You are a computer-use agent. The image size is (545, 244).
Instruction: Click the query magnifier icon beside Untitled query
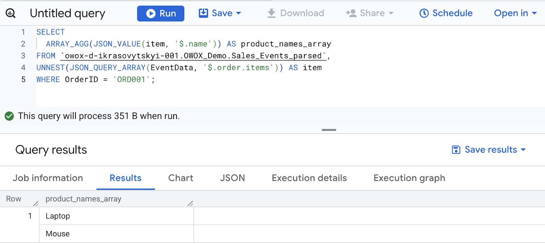point(11,13)
